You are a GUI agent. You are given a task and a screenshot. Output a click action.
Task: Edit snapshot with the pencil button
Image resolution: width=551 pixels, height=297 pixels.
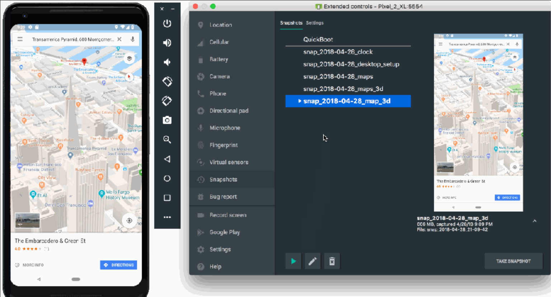click(x=312, y=261)
